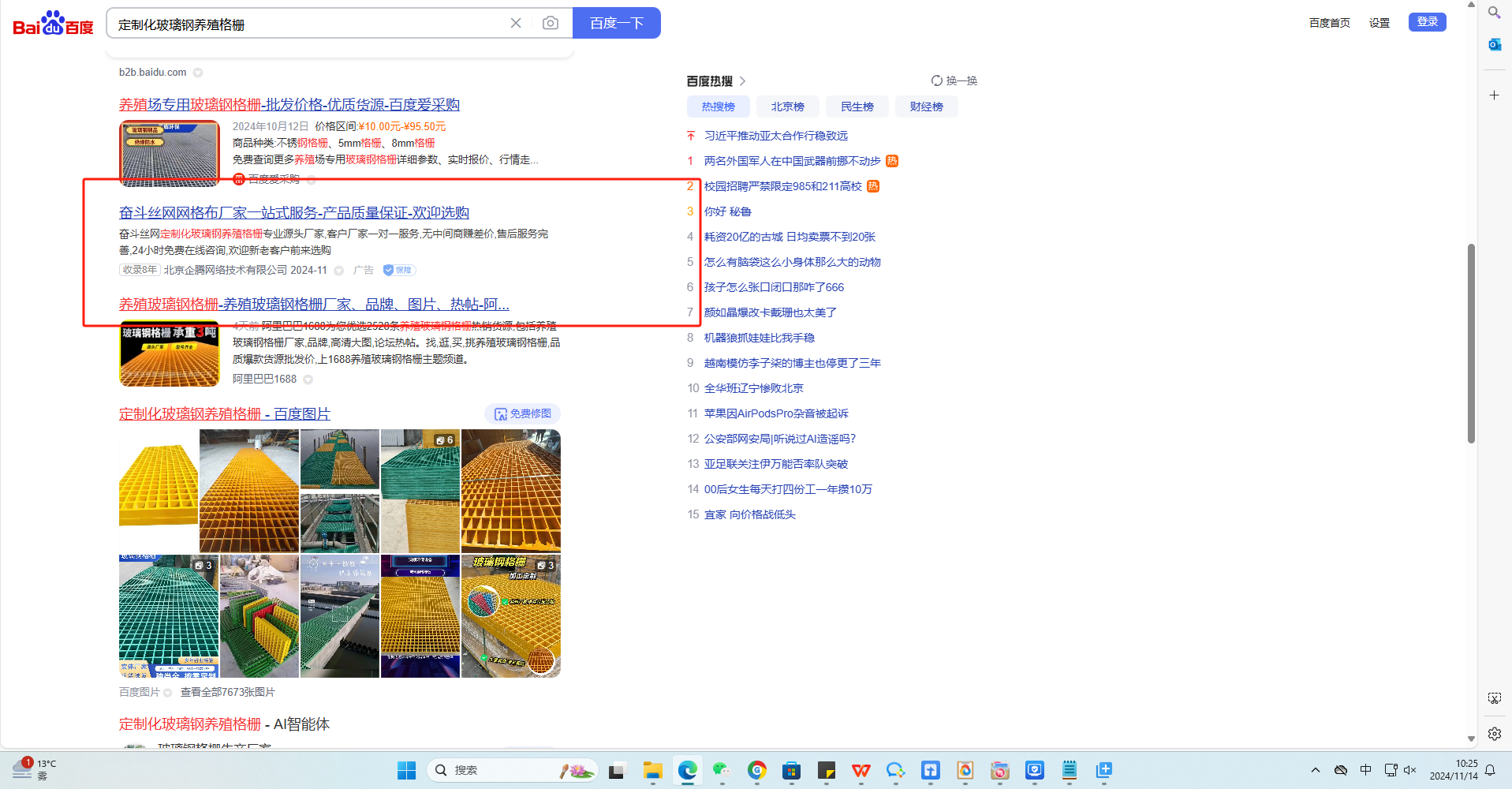The height and width of the screenshot is (789, 1512).
Task: Select the 财经榜 tab
Action: [926, 107]
